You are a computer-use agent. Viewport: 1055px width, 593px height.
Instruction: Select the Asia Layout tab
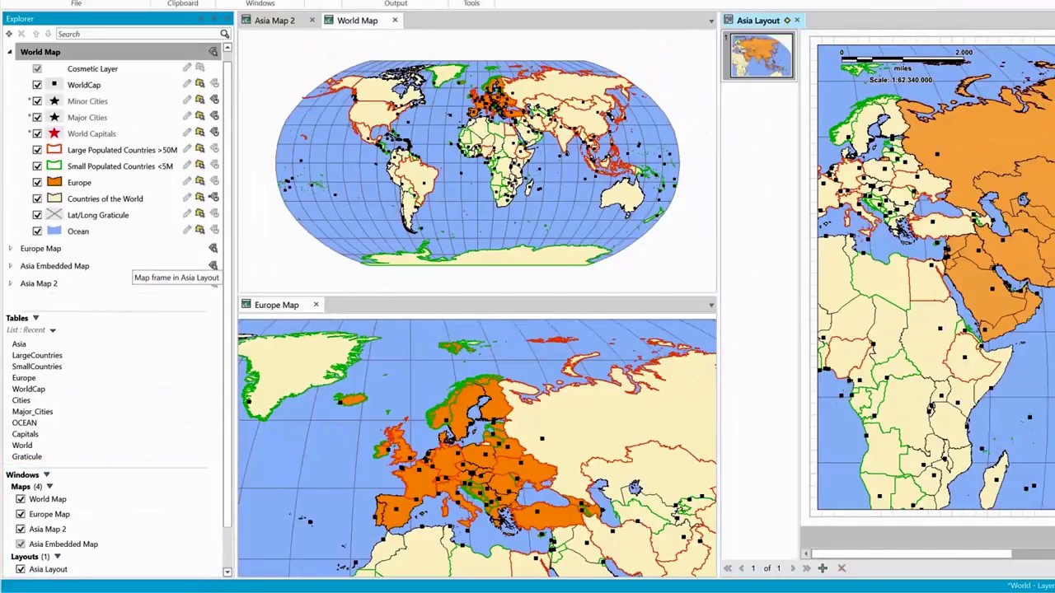click(x=757, y=21)
